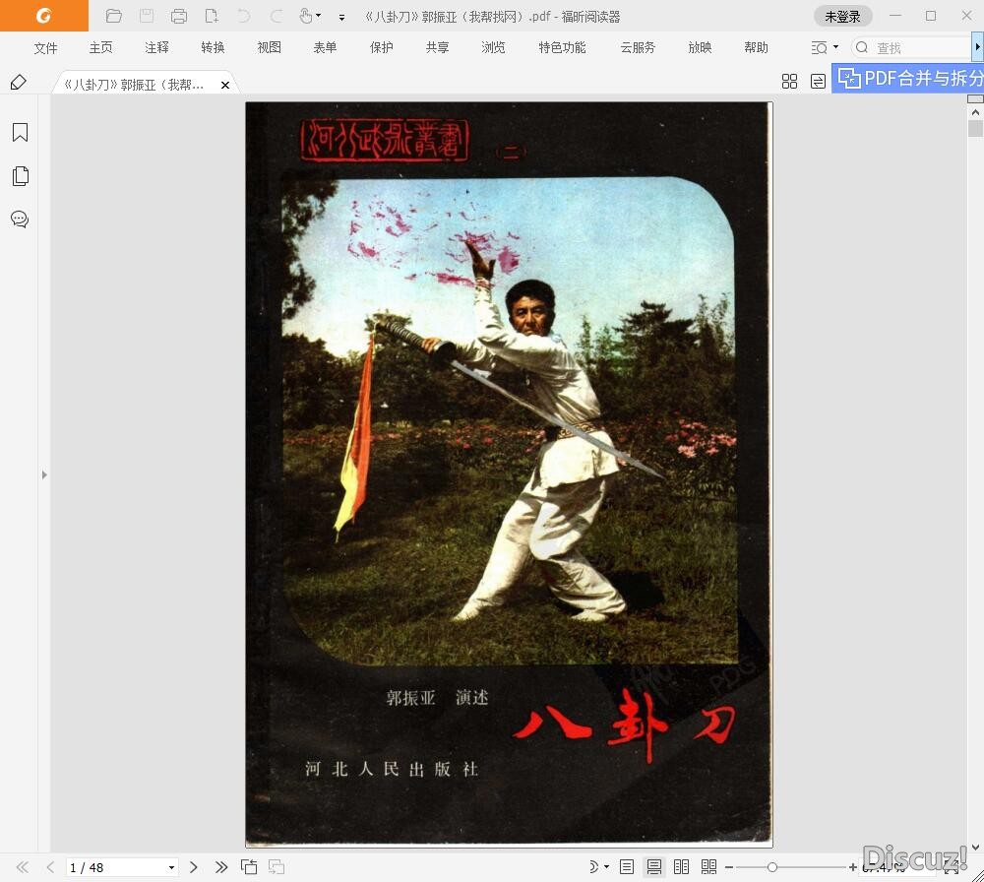Click the scroll down arrow of vertical scrollbar
This screenshot has width=984, height=882.
pos(975,848)
